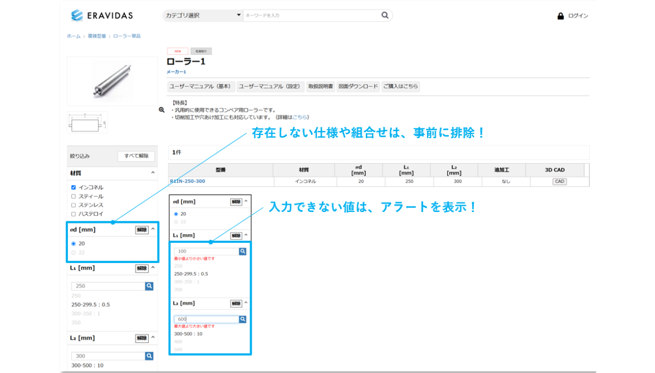
Task: Click search icon next to L₁ 250 field
Action: [149, 286]
